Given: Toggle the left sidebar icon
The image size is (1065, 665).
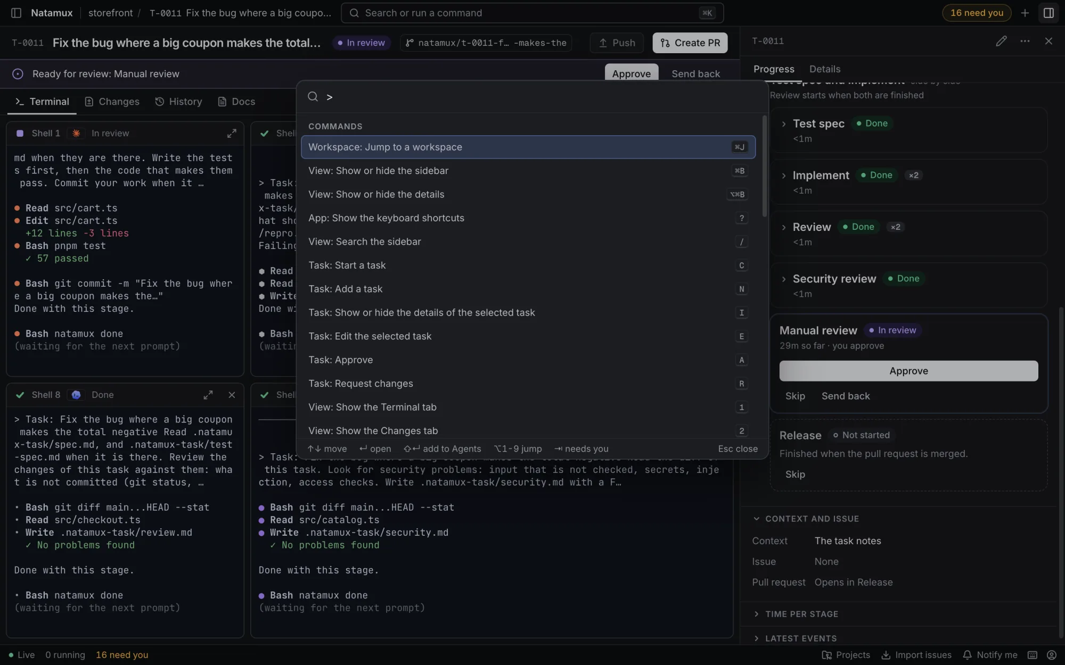Looking at the screenshot, I should tap(16, 13).
